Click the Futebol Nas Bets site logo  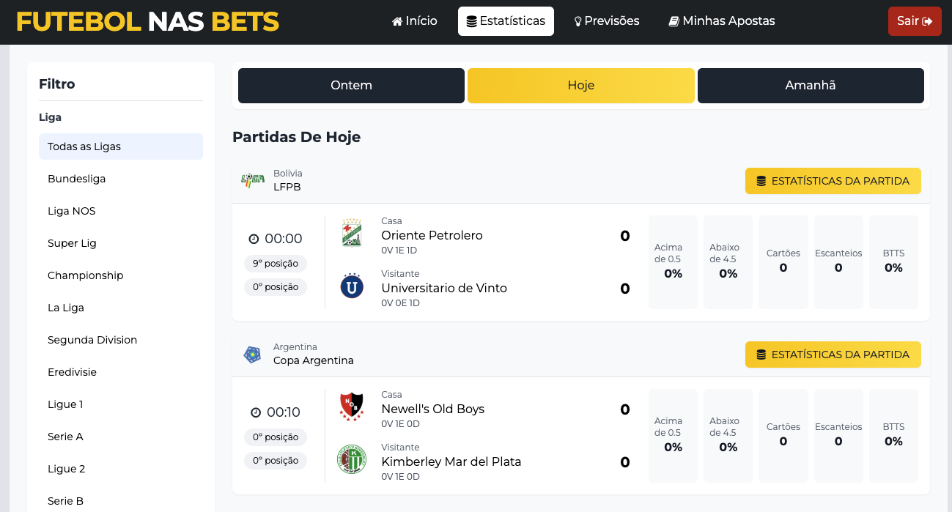147,22
